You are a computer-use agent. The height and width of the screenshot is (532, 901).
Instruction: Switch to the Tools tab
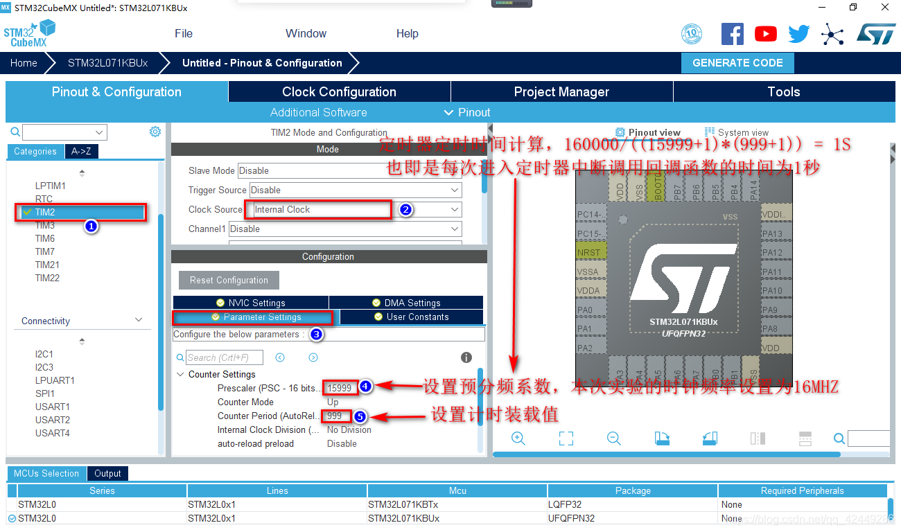tap(784, 91)
